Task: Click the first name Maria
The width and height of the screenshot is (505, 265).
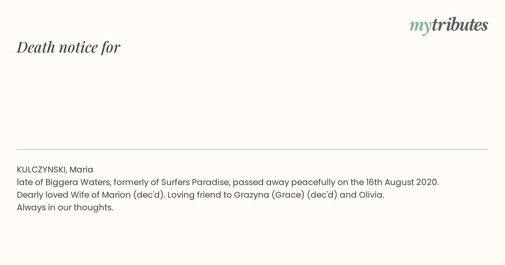Action: (81, 170)
